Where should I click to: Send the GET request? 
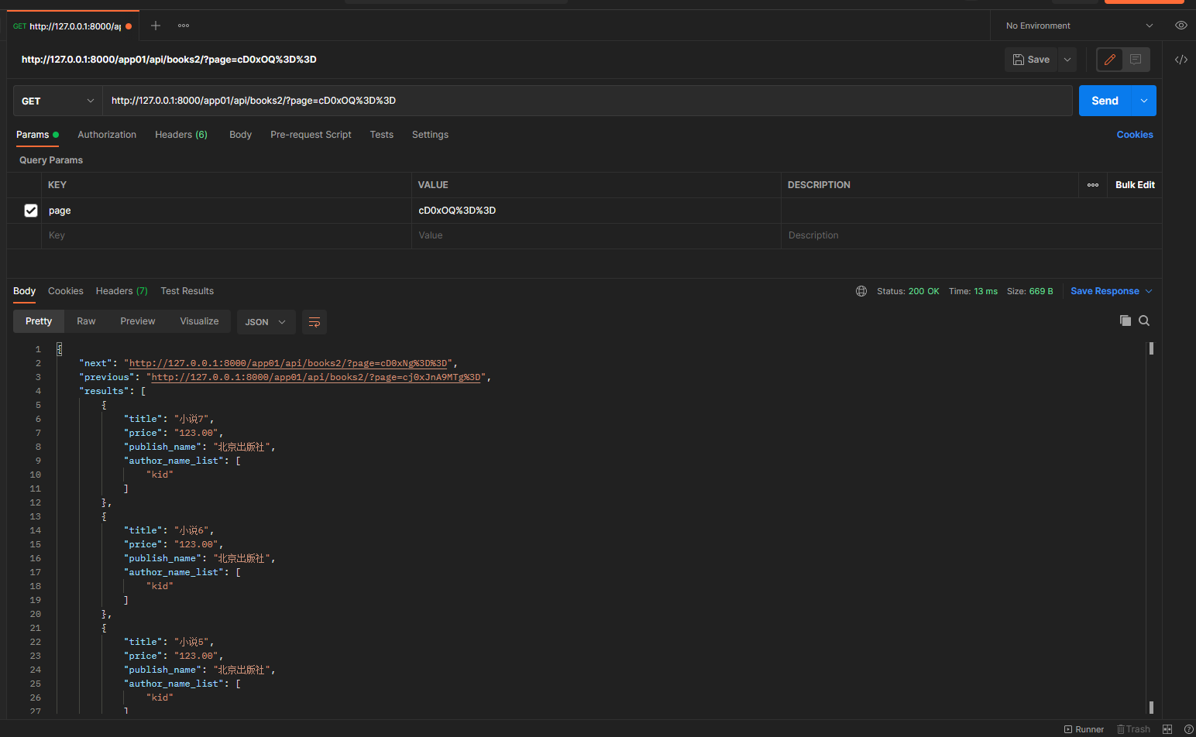tap(1105, 101)
